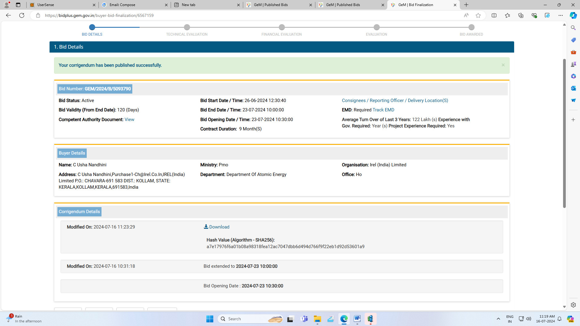Open the tab actions menu
Viewport: 580px width, 326px height.
(x=18, y=5)
